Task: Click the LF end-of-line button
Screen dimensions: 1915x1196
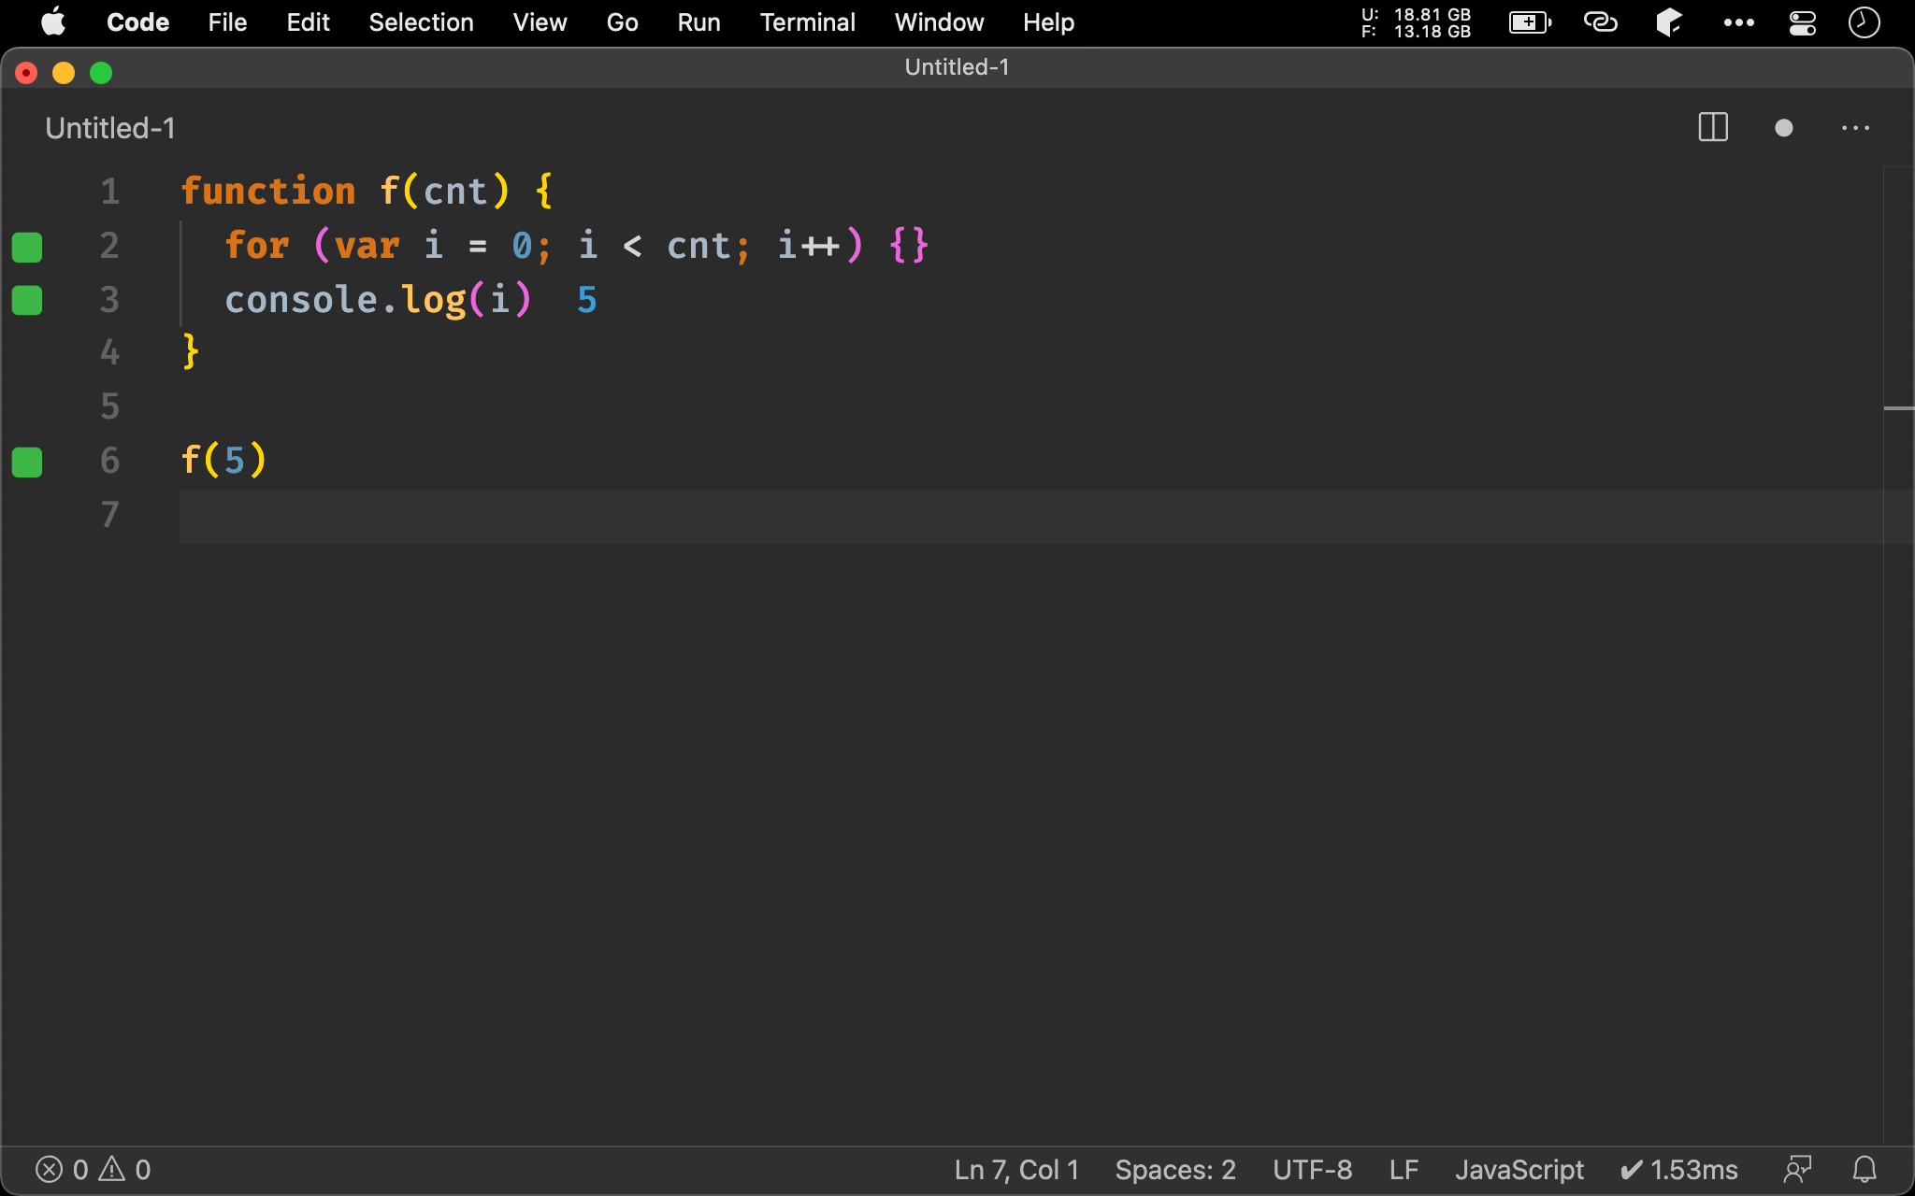Action: point(1404,1169)
